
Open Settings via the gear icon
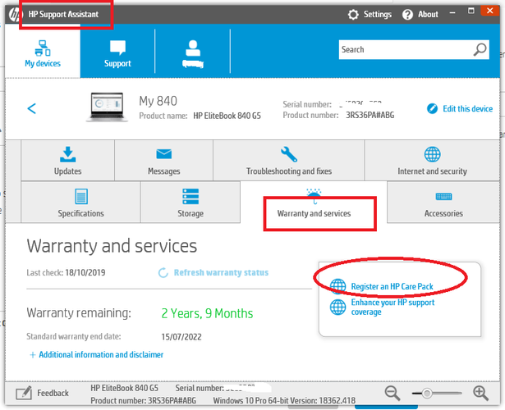tap(353, 15)
